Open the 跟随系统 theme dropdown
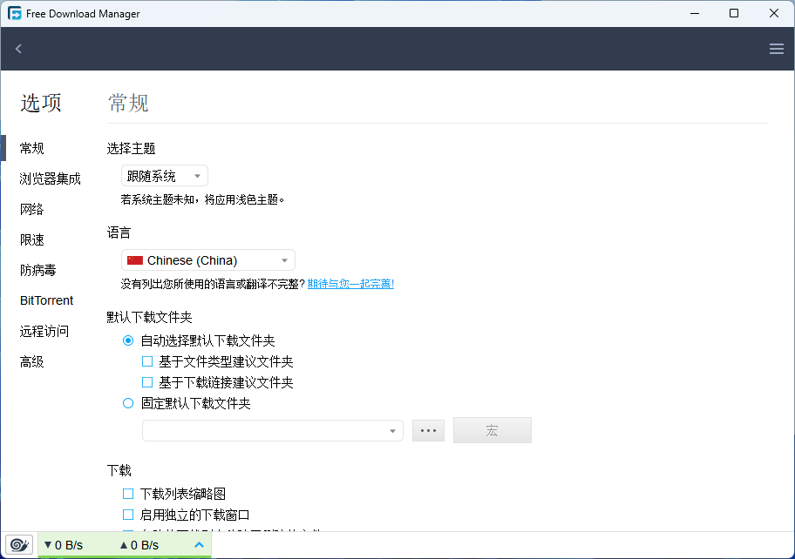 coord(164,176)
